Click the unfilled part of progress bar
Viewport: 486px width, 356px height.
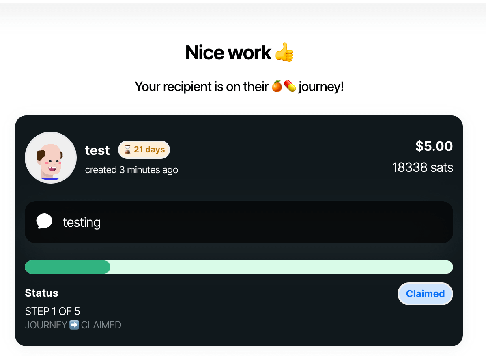pos(281,267)
